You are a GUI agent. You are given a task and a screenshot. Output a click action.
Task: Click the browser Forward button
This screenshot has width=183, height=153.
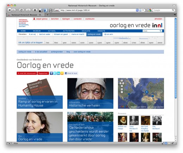(14, 10)
